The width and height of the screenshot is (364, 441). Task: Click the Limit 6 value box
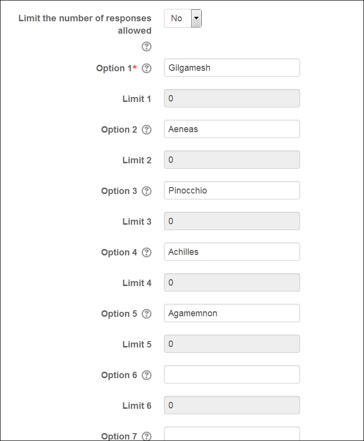tap(232, 405)
